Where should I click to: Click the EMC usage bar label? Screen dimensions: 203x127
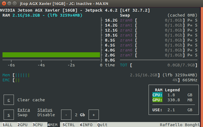(x=6, y=80)
